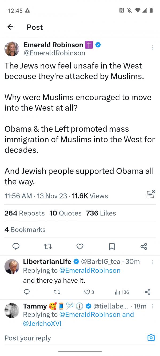This screenshot has height=356, width=160.
Task: Open the community notes icon beside Views
Action: click(151, 194)
